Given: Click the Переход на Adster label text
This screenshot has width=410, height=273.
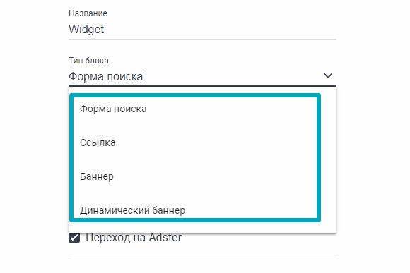Looking at the screenshot, I should click(134, 238).
